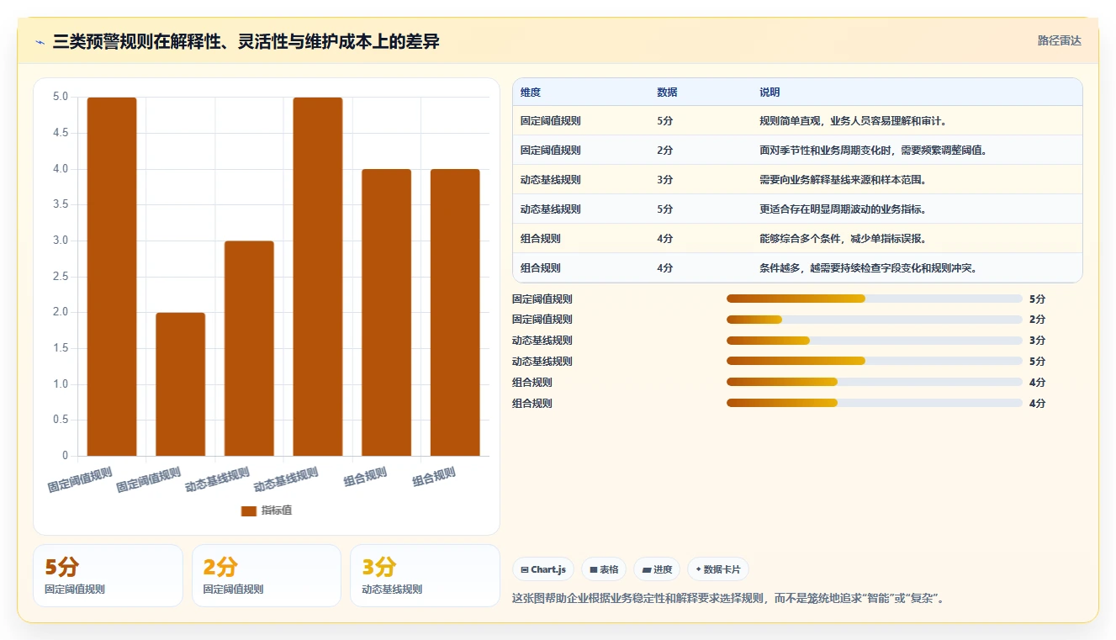
Task: Click 动态基线规则 in the 周期波动 table row
Action: pos(551,209)
